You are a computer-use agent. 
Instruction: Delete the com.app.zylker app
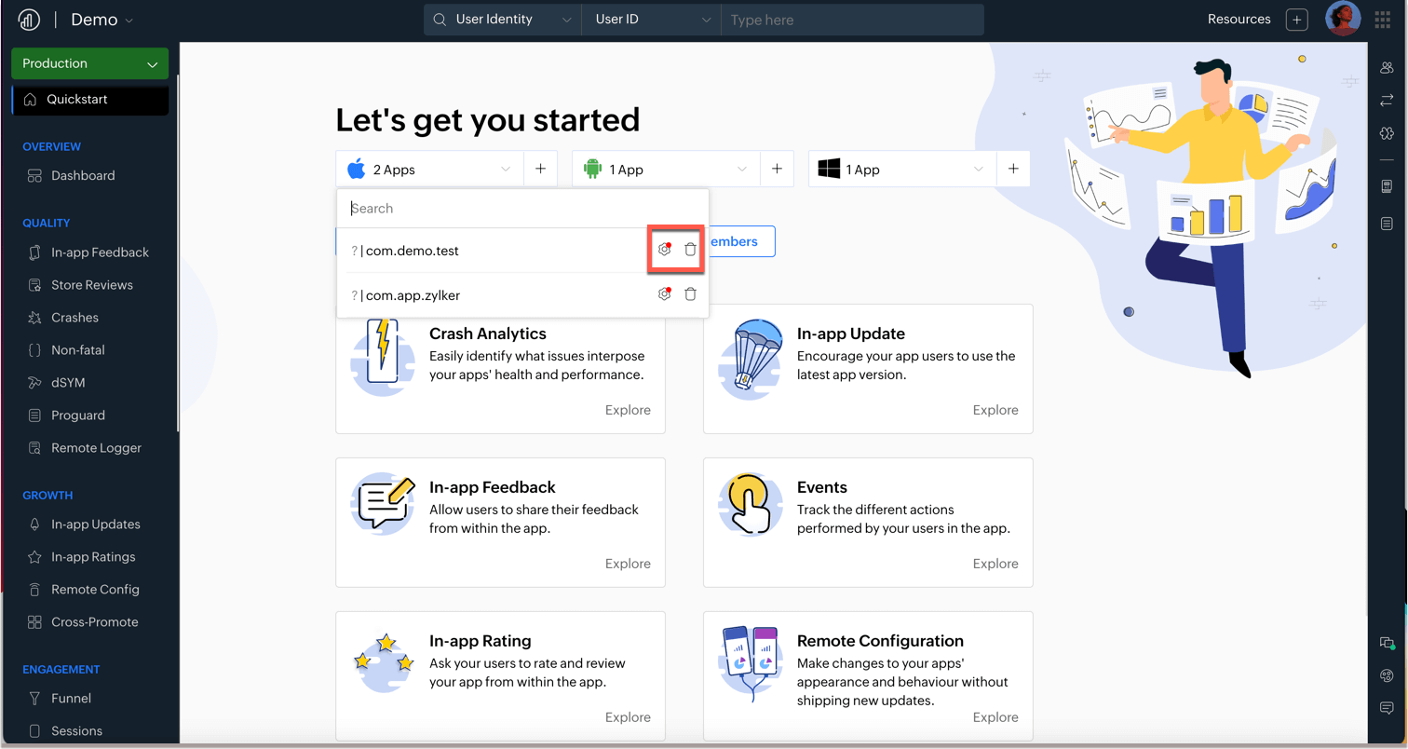[x=690, y=294]
